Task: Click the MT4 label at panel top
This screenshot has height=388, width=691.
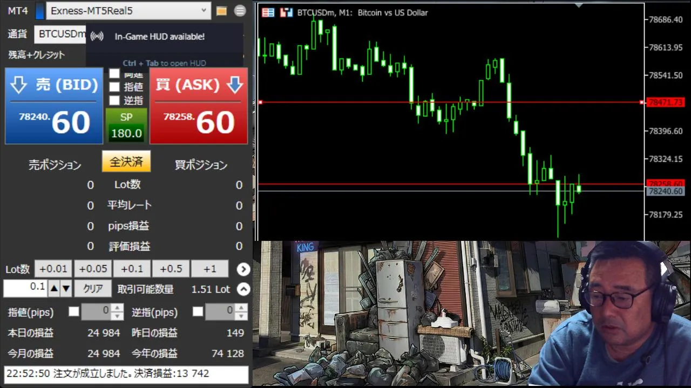Action: point(18,11)
